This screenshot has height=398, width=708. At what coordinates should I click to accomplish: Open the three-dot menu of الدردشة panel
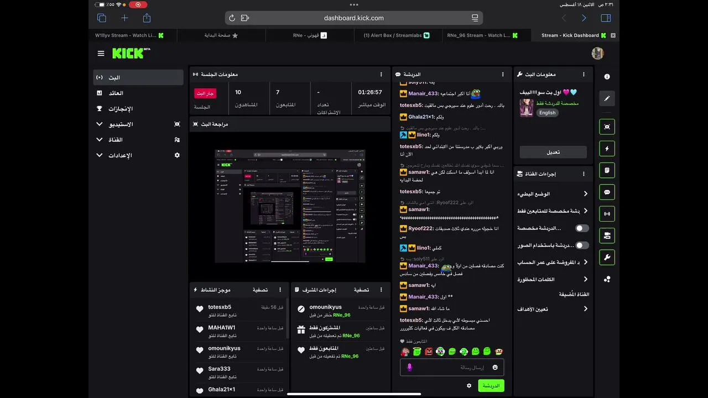[x=503, y=74]
